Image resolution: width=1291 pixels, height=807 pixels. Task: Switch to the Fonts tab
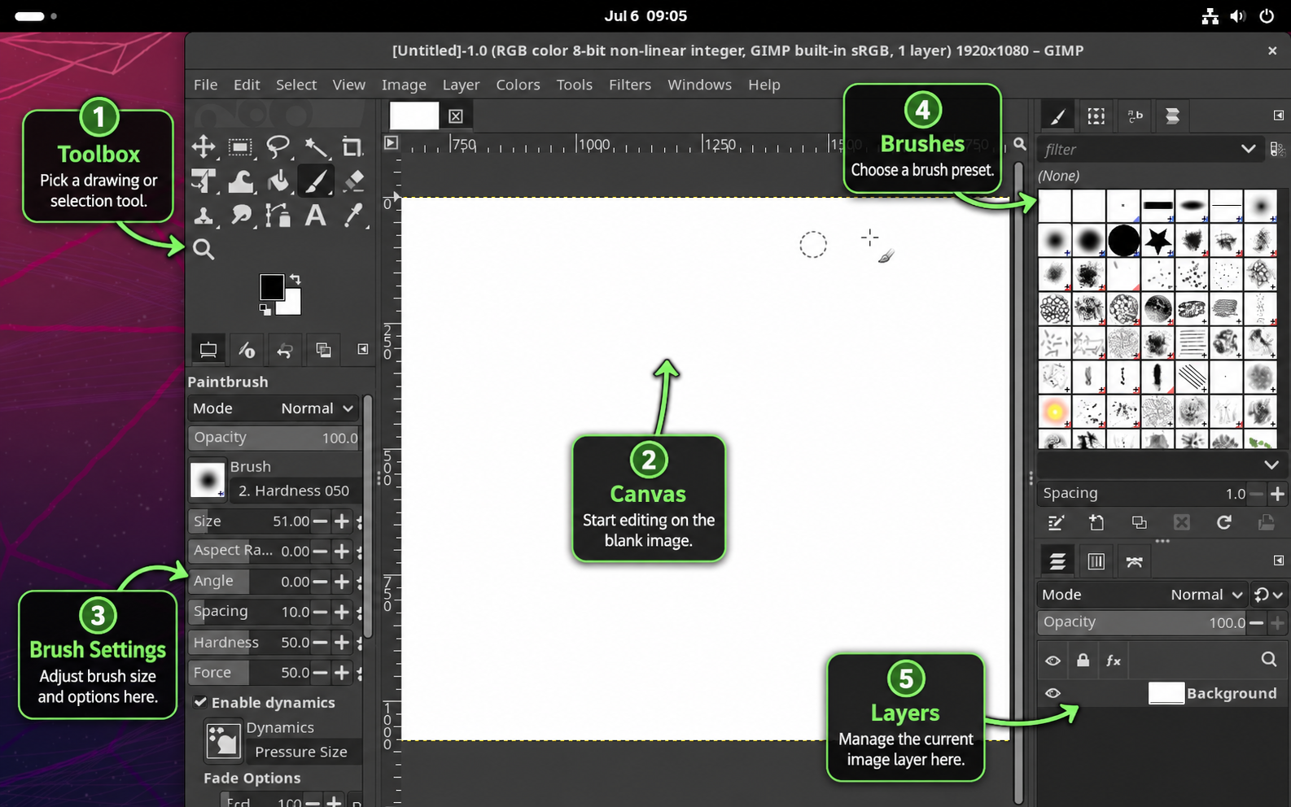1135,116
